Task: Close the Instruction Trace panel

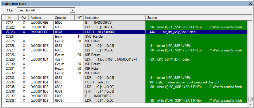Action: [x=251, y=3]
